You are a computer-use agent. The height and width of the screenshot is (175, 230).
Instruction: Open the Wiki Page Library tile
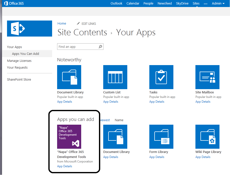[x=207, y=136]
